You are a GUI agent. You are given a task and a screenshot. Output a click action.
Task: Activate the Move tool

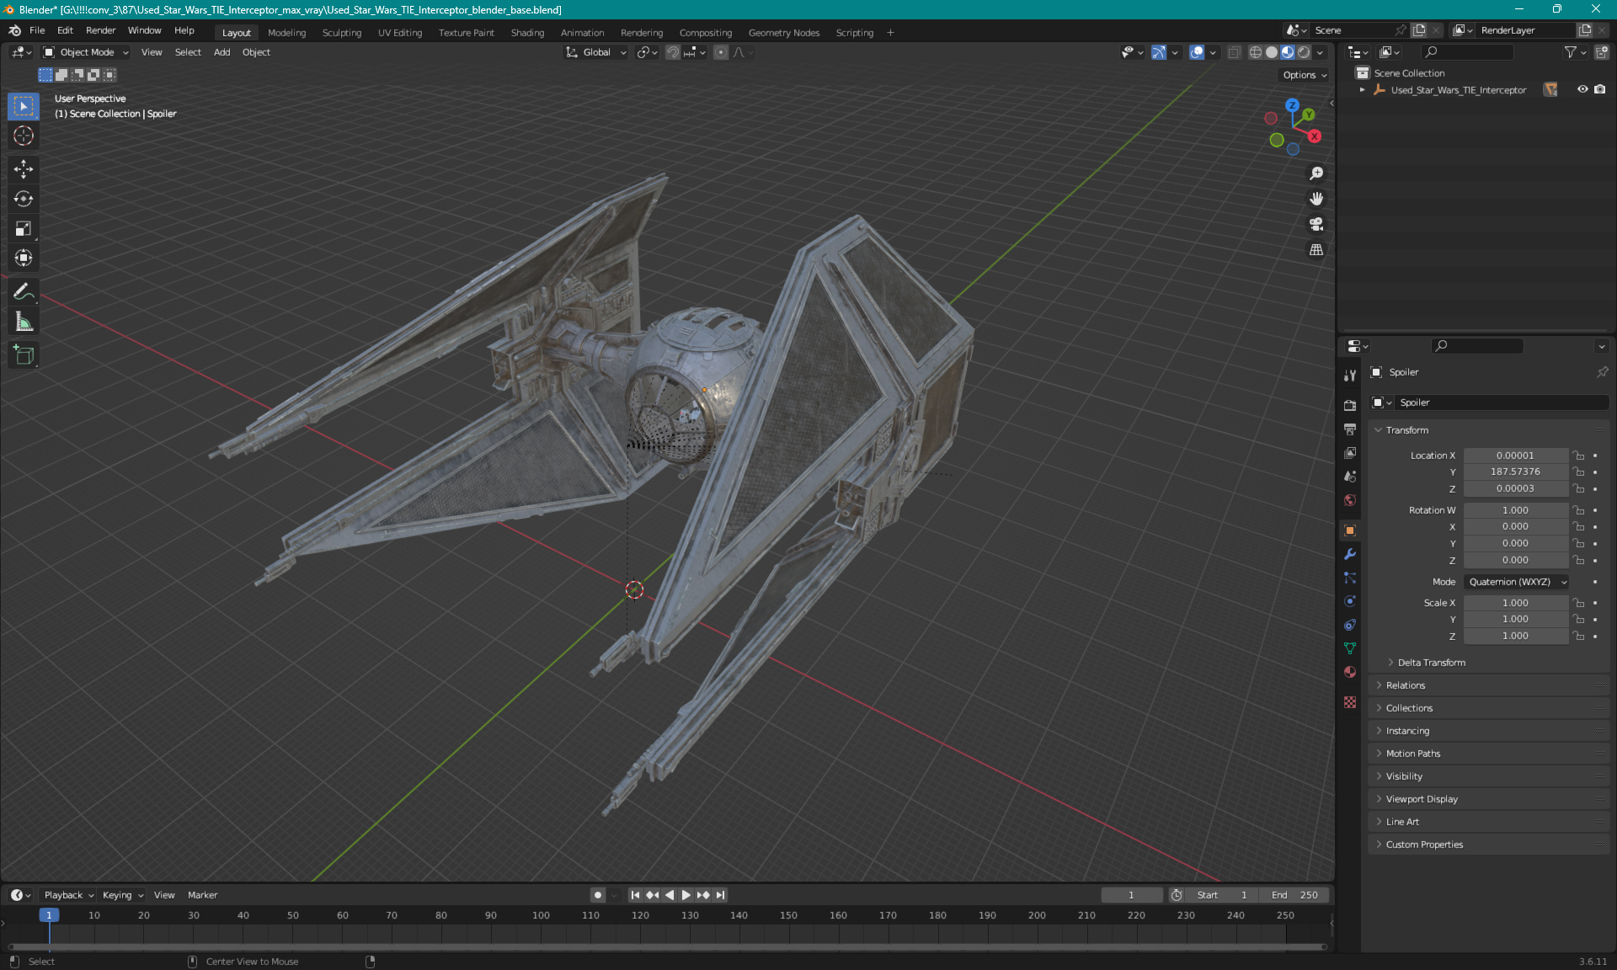pos(24,169)
